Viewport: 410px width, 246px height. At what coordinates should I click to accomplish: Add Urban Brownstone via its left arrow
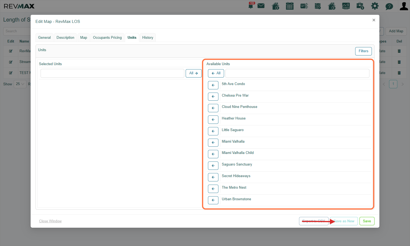click(213, 200)
